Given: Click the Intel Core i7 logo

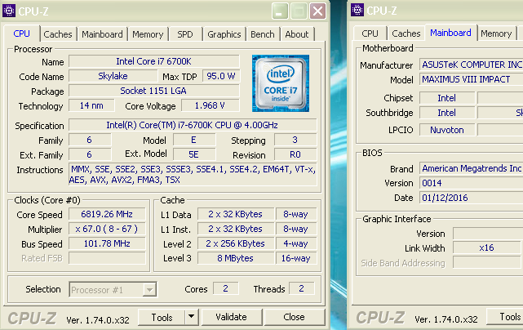Looking at the screenshot, I should 280,83.
